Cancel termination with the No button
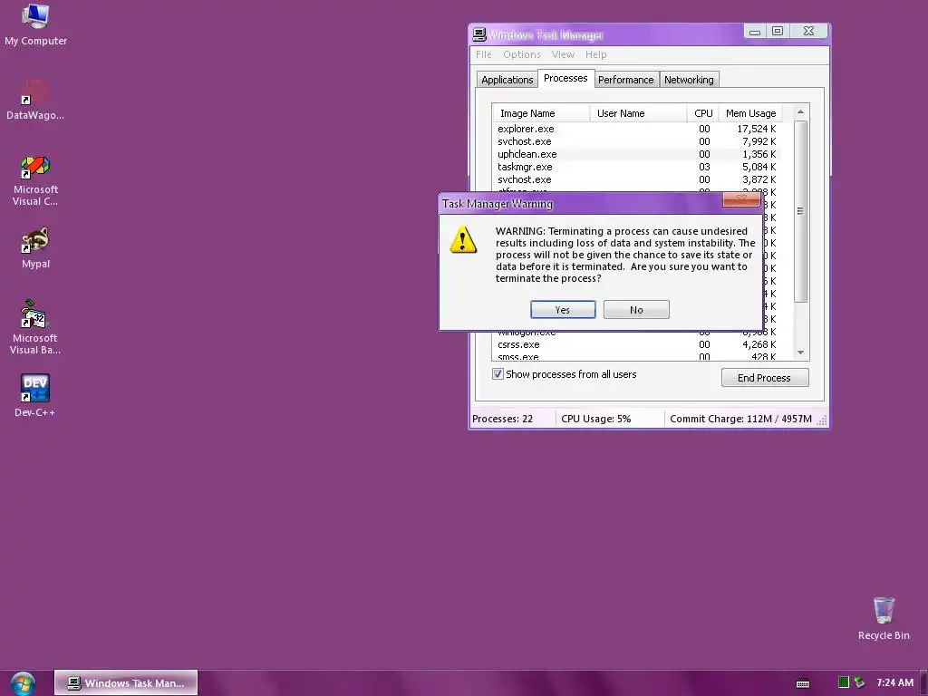Image resolution: width=928 pixels, height=696 pixels. click(x=636, y=310)
